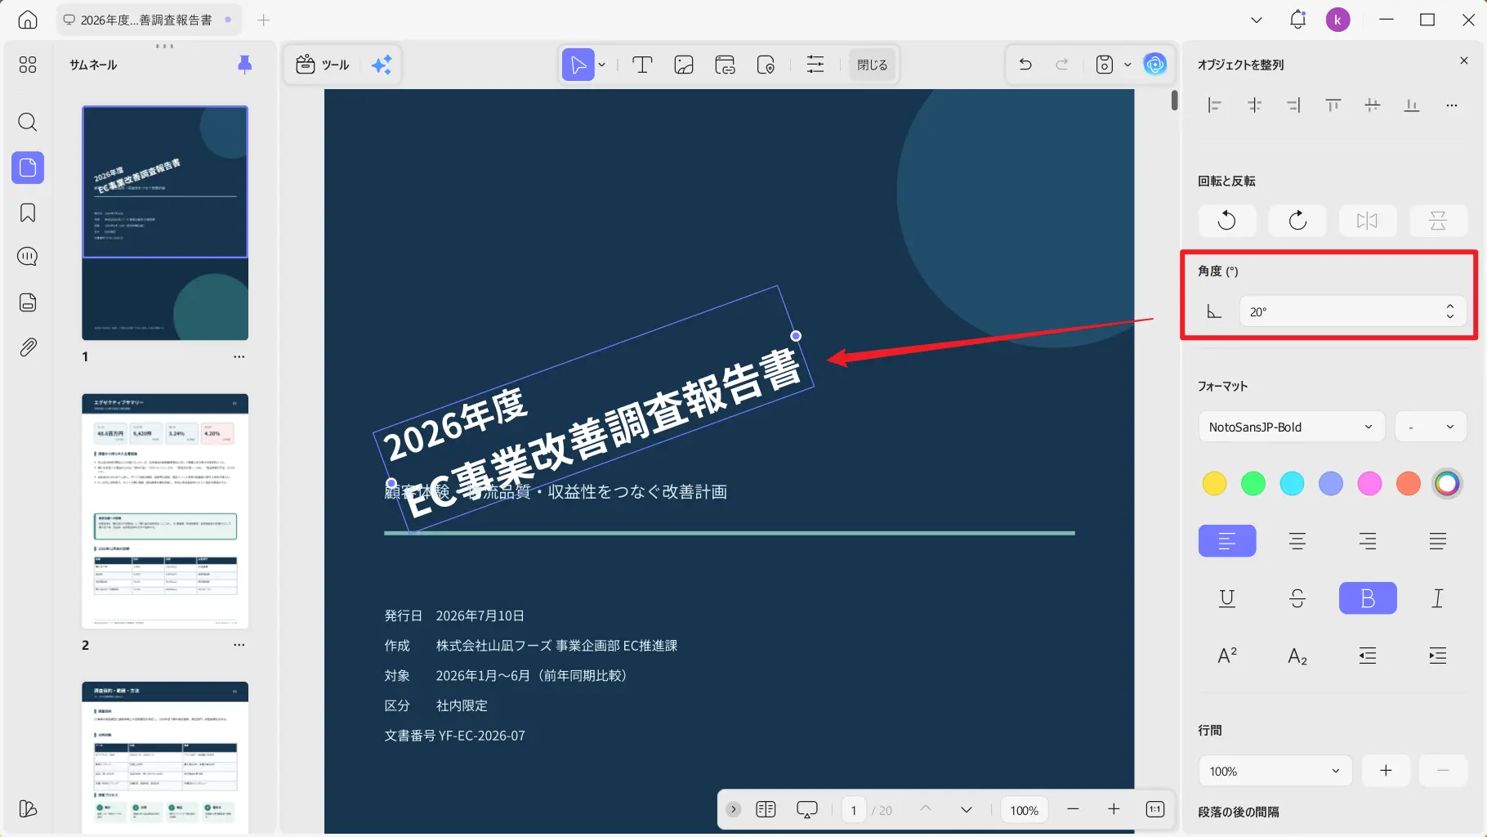The height and width of the screenshot is (837, 1487).
Task: Expand the title bar dropdown chevron
Action: 1257,20
